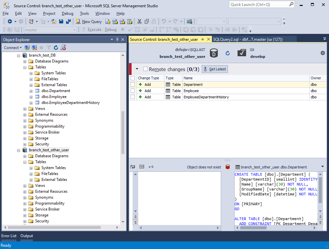Click the Undo arrow icon
329x249 pixels.
point(164,21)
